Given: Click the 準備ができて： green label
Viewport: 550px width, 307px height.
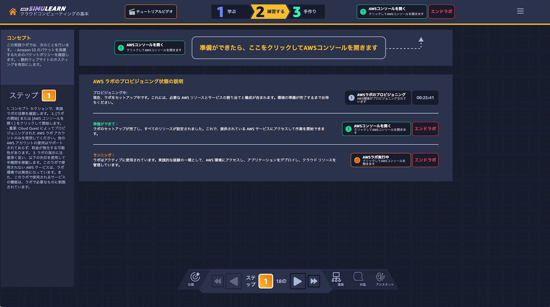Looking at the screenshot, I should pyautogui.click(x=106, y=124).
